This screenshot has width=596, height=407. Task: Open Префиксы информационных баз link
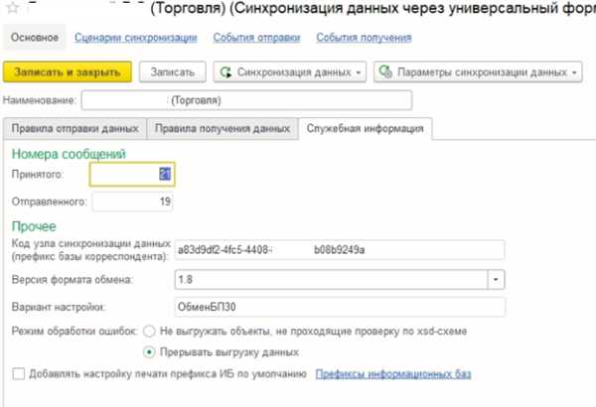point(393,374)
